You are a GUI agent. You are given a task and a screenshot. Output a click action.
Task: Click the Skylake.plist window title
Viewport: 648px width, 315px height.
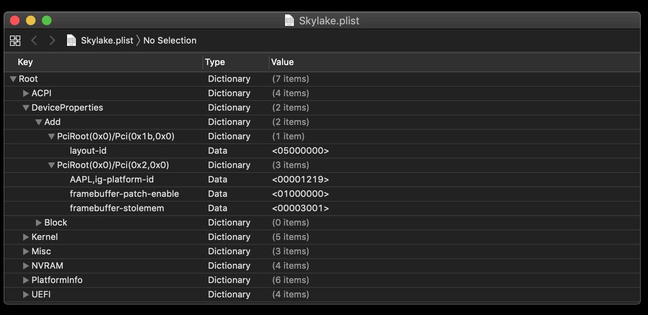[329, 20]
